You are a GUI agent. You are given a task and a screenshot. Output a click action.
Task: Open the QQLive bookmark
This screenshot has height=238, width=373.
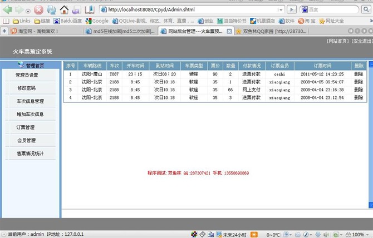tap(153, 21)
